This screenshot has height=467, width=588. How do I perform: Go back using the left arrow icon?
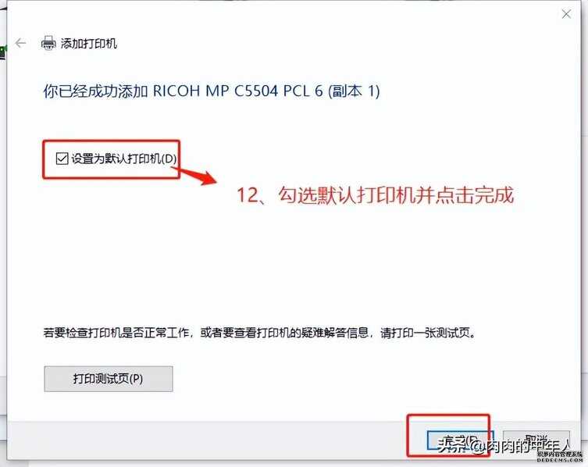tap(20, 43)
